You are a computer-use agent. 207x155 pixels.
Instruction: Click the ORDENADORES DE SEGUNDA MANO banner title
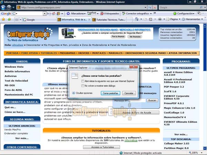114,30
